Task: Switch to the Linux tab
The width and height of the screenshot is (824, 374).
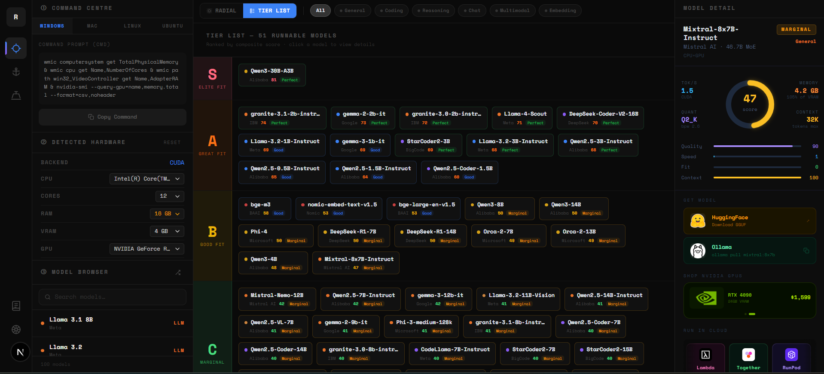Action: pyautogui.click(x=132, y=26)
